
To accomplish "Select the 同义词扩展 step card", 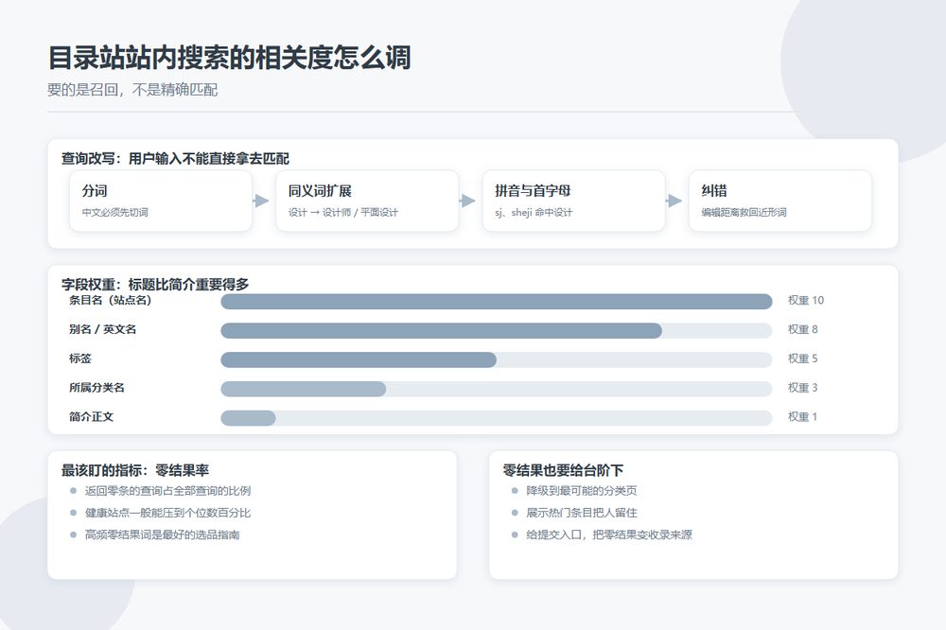I will (x=367, y=201).
